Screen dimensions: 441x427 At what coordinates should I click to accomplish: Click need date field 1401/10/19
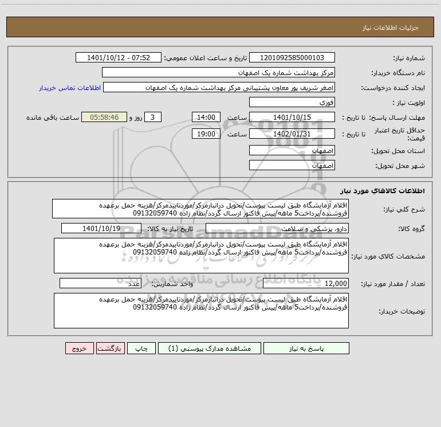pyautogui.click(x=101, y=228)
